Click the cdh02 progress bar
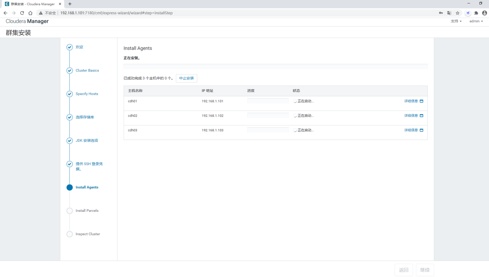489x277 pixels. (268, 116)
